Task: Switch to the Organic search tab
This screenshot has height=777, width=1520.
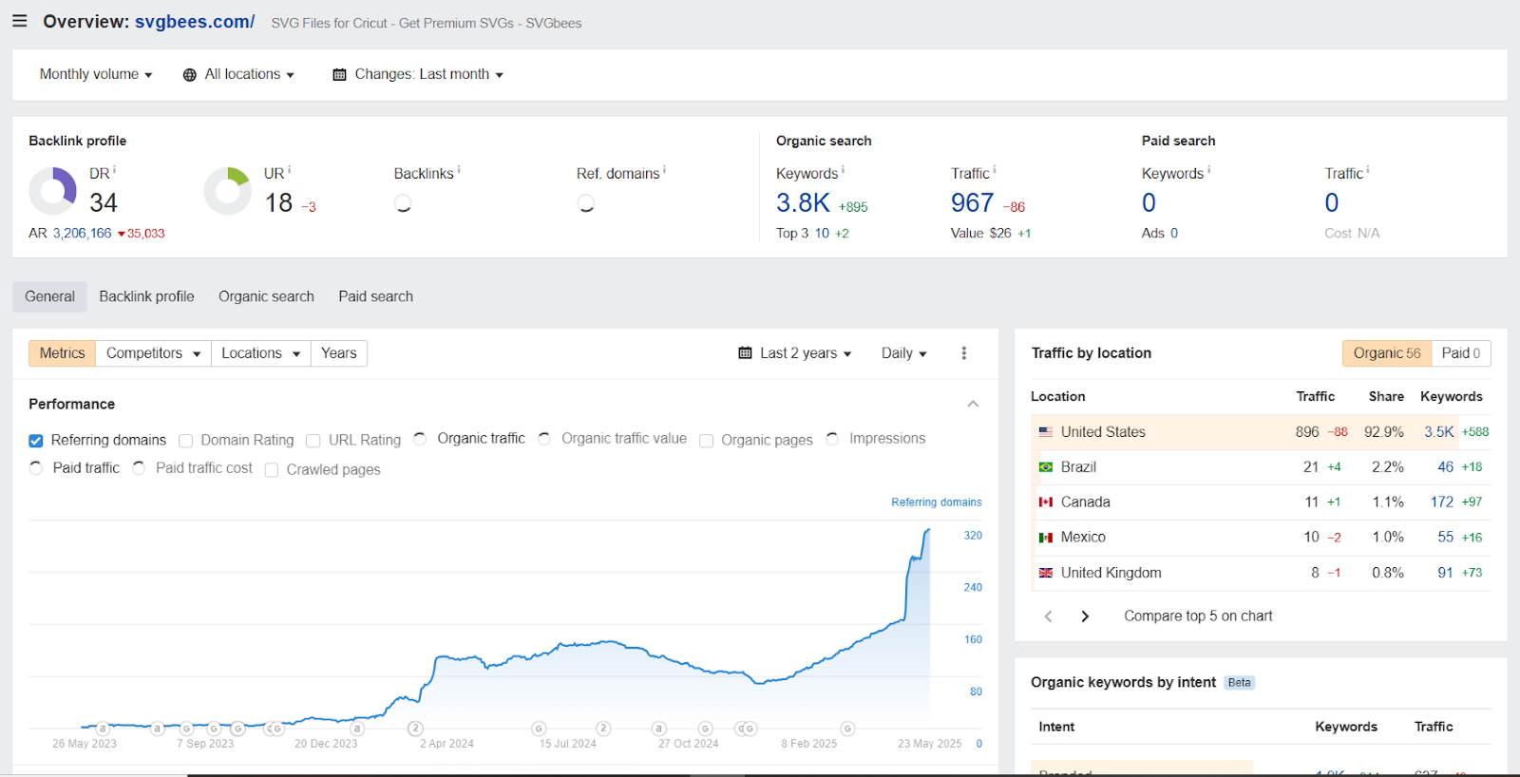Action: pyautogui.click(x=266, y=296)
